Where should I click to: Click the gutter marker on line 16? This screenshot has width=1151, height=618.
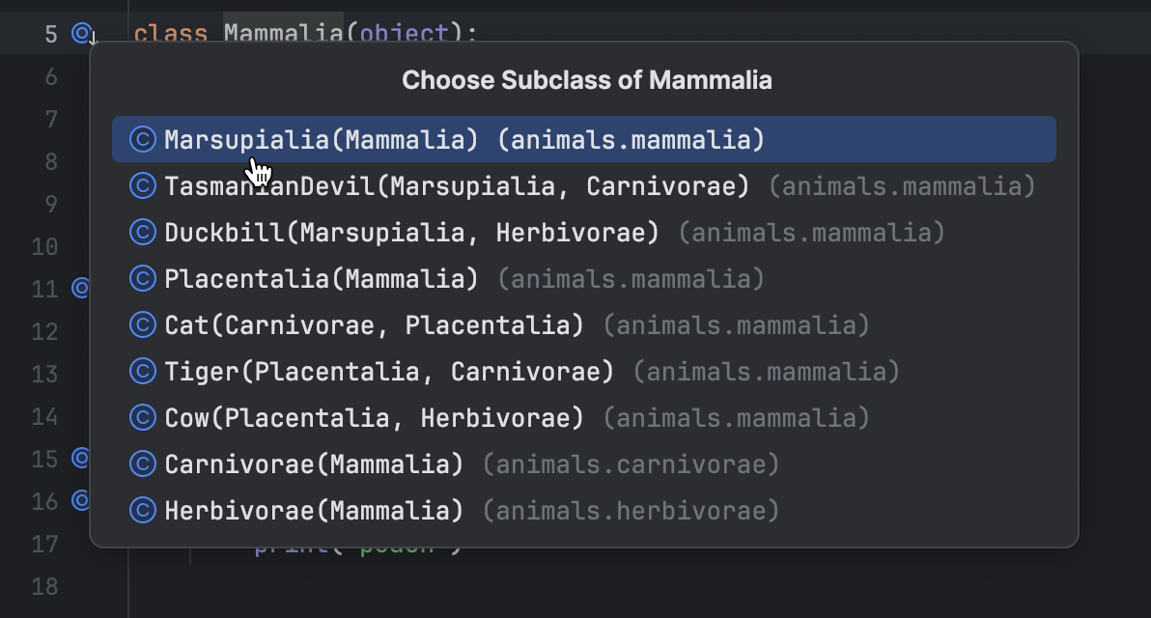[x=81, y=499]
